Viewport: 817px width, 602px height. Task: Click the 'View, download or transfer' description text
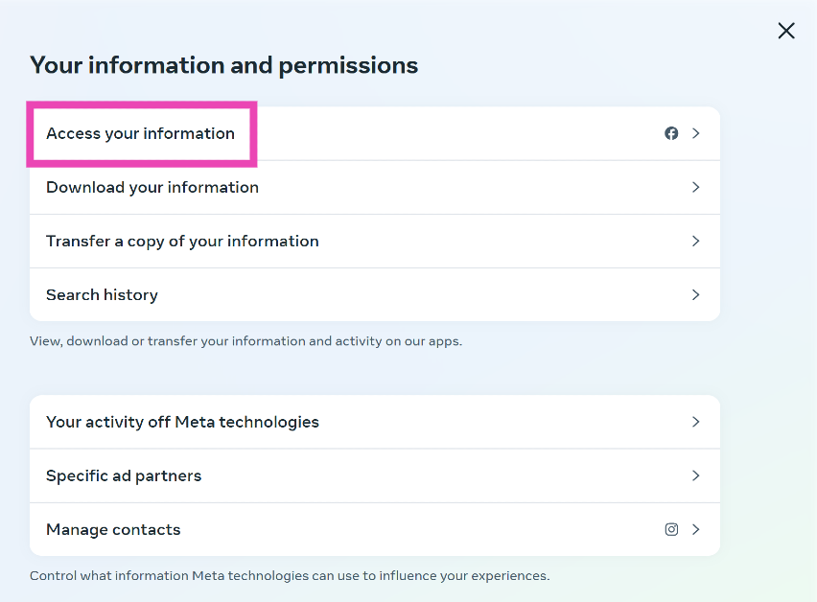coord(245,341)
